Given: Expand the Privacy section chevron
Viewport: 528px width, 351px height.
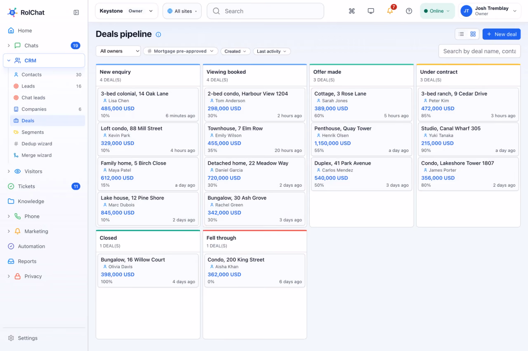Looking at the screenshot, I should click(x=9, y=277).
